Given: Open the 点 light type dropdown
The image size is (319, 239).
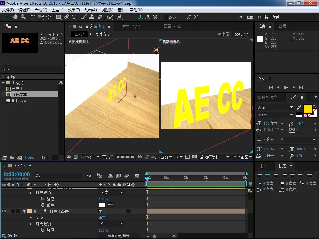Looking at the screenshot, I should (112, 223).
